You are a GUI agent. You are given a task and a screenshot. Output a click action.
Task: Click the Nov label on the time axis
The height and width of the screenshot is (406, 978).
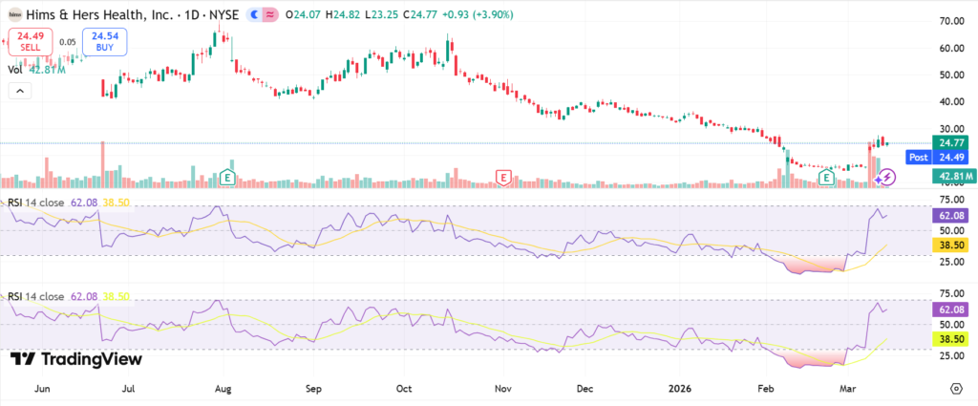point(502,389)
